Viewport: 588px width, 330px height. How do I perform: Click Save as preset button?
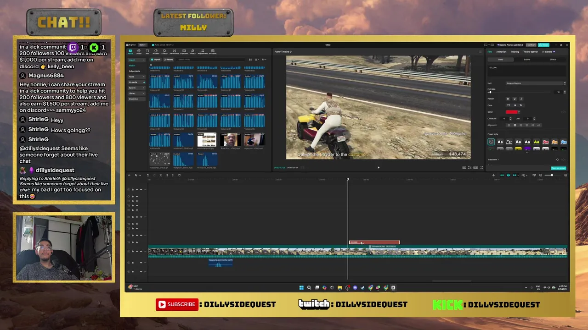tap(559, 168)
